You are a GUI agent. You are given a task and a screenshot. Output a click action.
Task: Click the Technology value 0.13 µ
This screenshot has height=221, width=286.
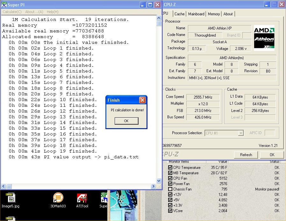coord(197,49)
